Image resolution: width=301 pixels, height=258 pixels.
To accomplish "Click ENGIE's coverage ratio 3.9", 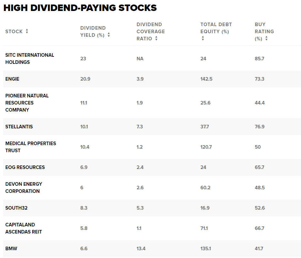I will pos(140,79).
